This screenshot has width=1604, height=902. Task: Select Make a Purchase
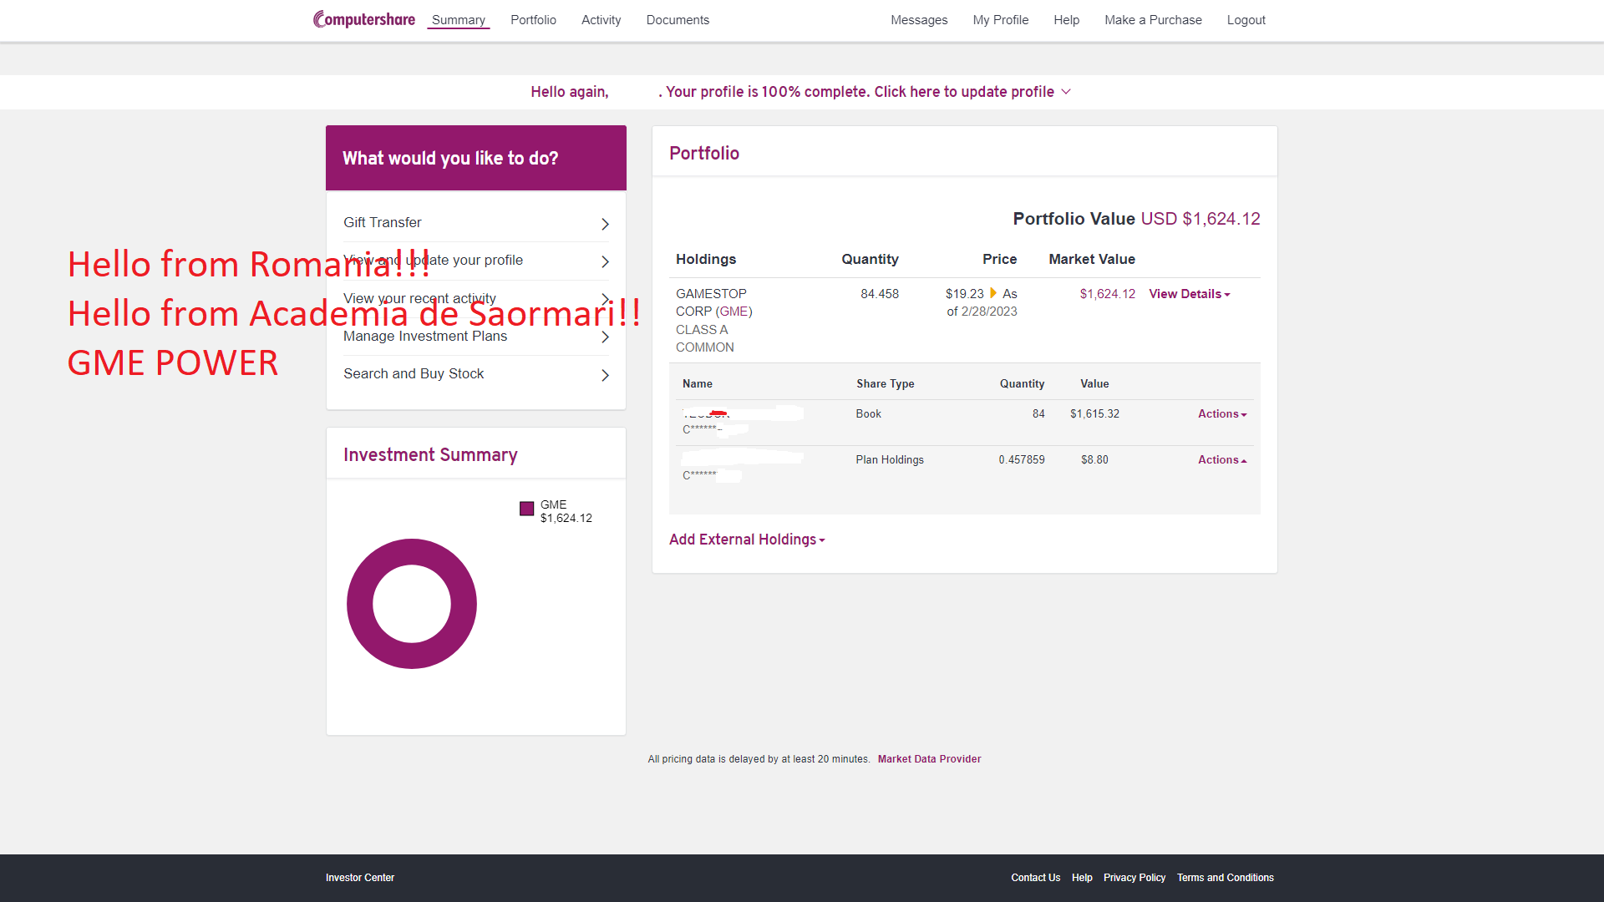tap(1153, 20)
